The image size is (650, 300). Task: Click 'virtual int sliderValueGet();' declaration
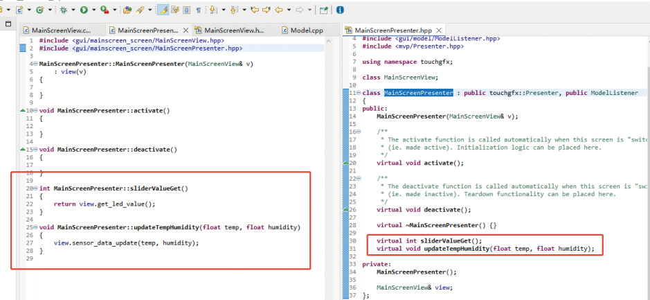[x=430, y=240]
